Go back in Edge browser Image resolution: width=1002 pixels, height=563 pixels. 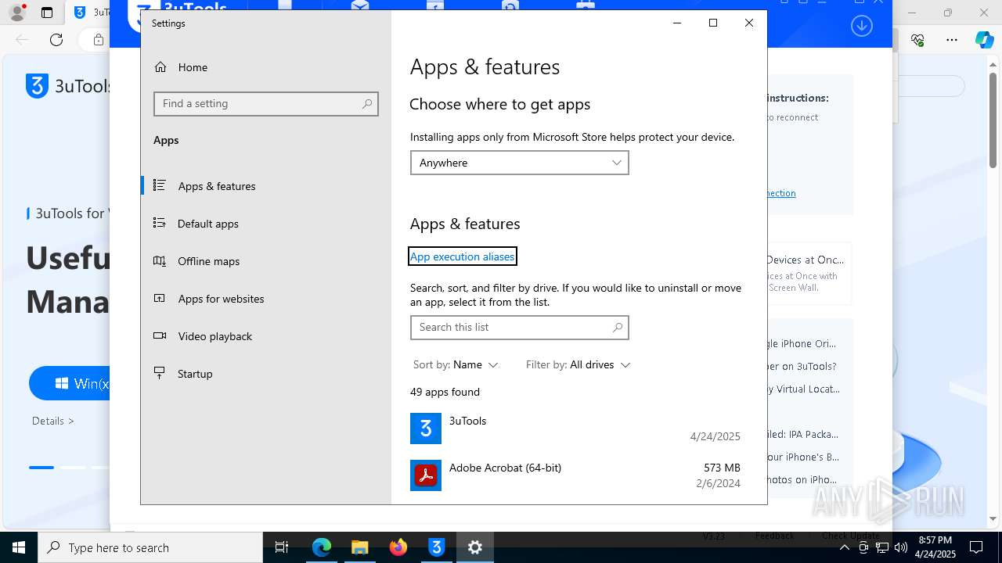[x=22, y=40]
